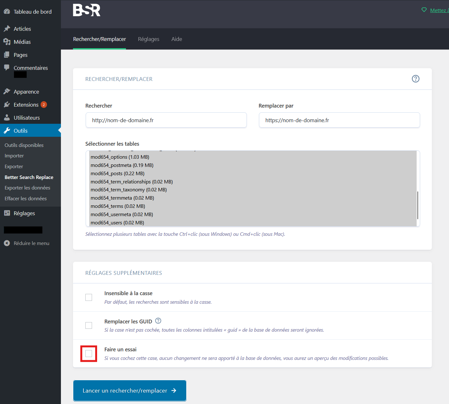The width and height of the screenshot is (449, 404).
Task: Click the question mark beside Remplacer les GUID
Action: (x=158, y=321)
